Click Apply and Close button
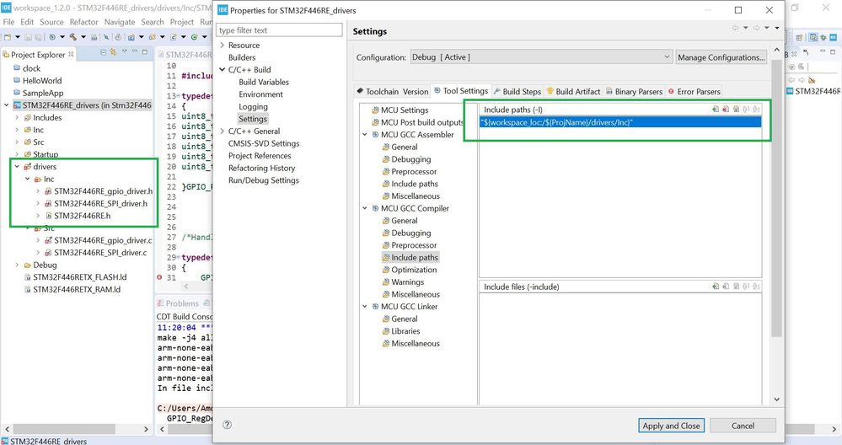Image resolution: width=842 pixels, height=445 pixels. click(671, 426)
